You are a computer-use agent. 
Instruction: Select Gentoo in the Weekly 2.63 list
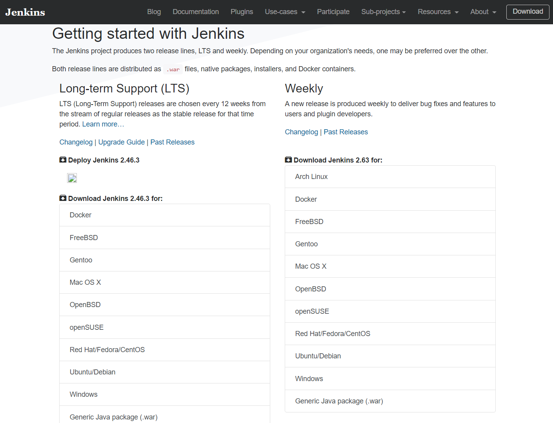390,244
